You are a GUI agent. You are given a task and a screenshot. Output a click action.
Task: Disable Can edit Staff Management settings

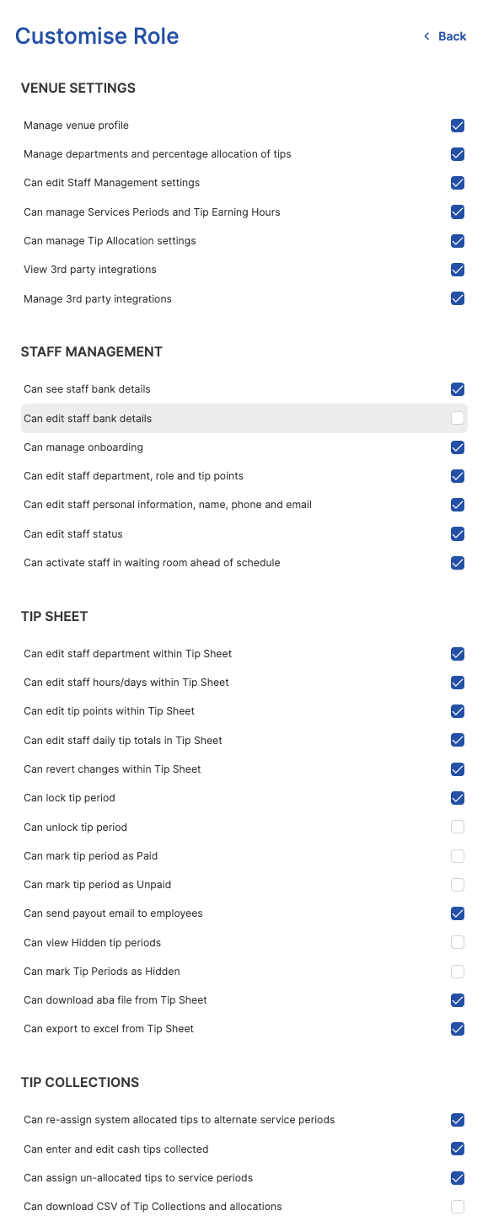click(x=458, y=183)
